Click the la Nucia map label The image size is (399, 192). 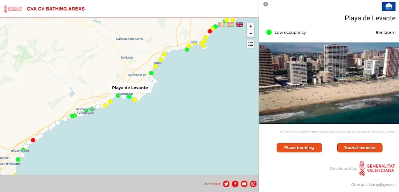[x=127, y=58]
